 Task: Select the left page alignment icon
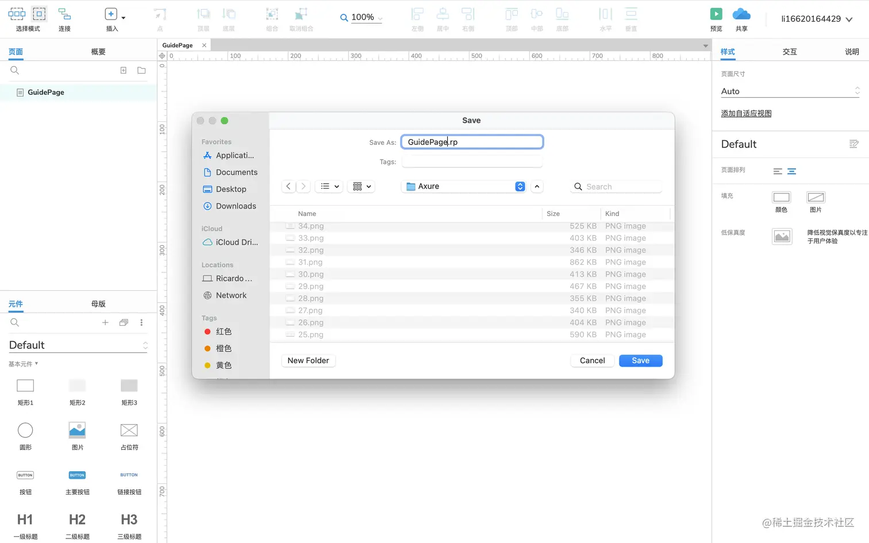778,171
